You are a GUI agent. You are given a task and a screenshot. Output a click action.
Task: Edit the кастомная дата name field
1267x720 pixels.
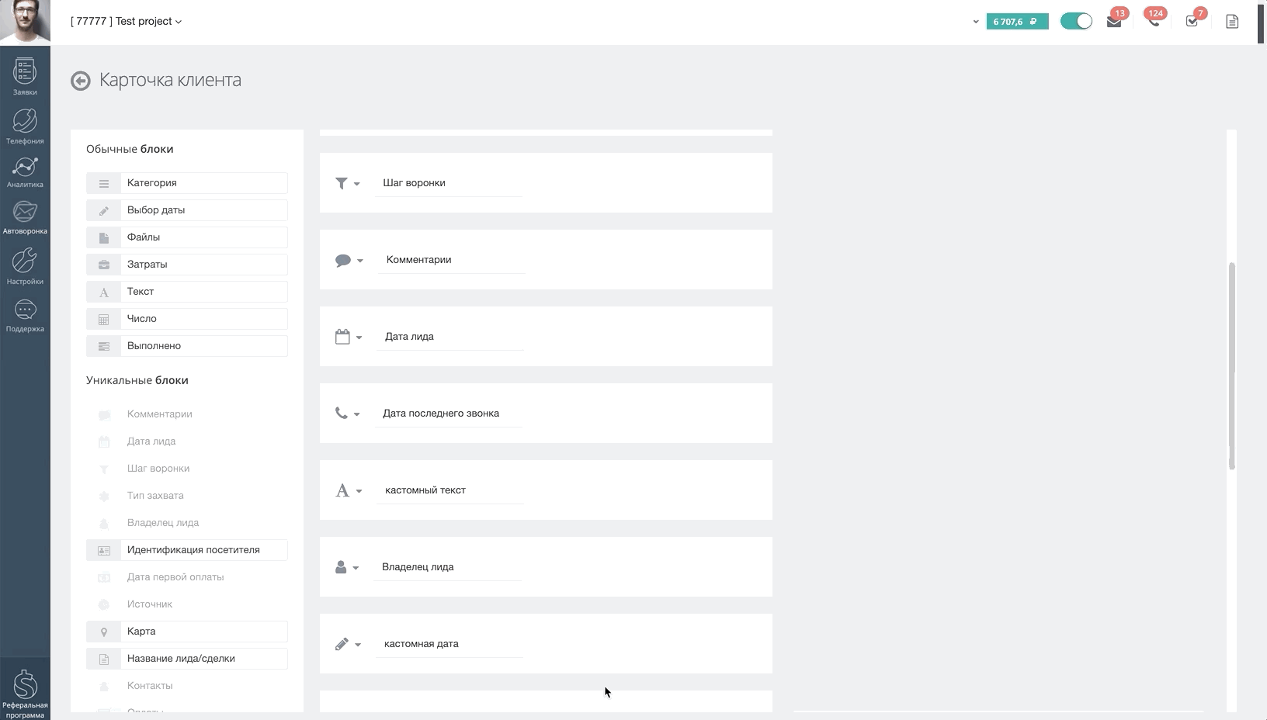[450, 645]
